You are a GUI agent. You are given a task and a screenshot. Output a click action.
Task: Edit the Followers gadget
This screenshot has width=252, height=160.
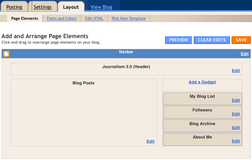coord(236,114)
